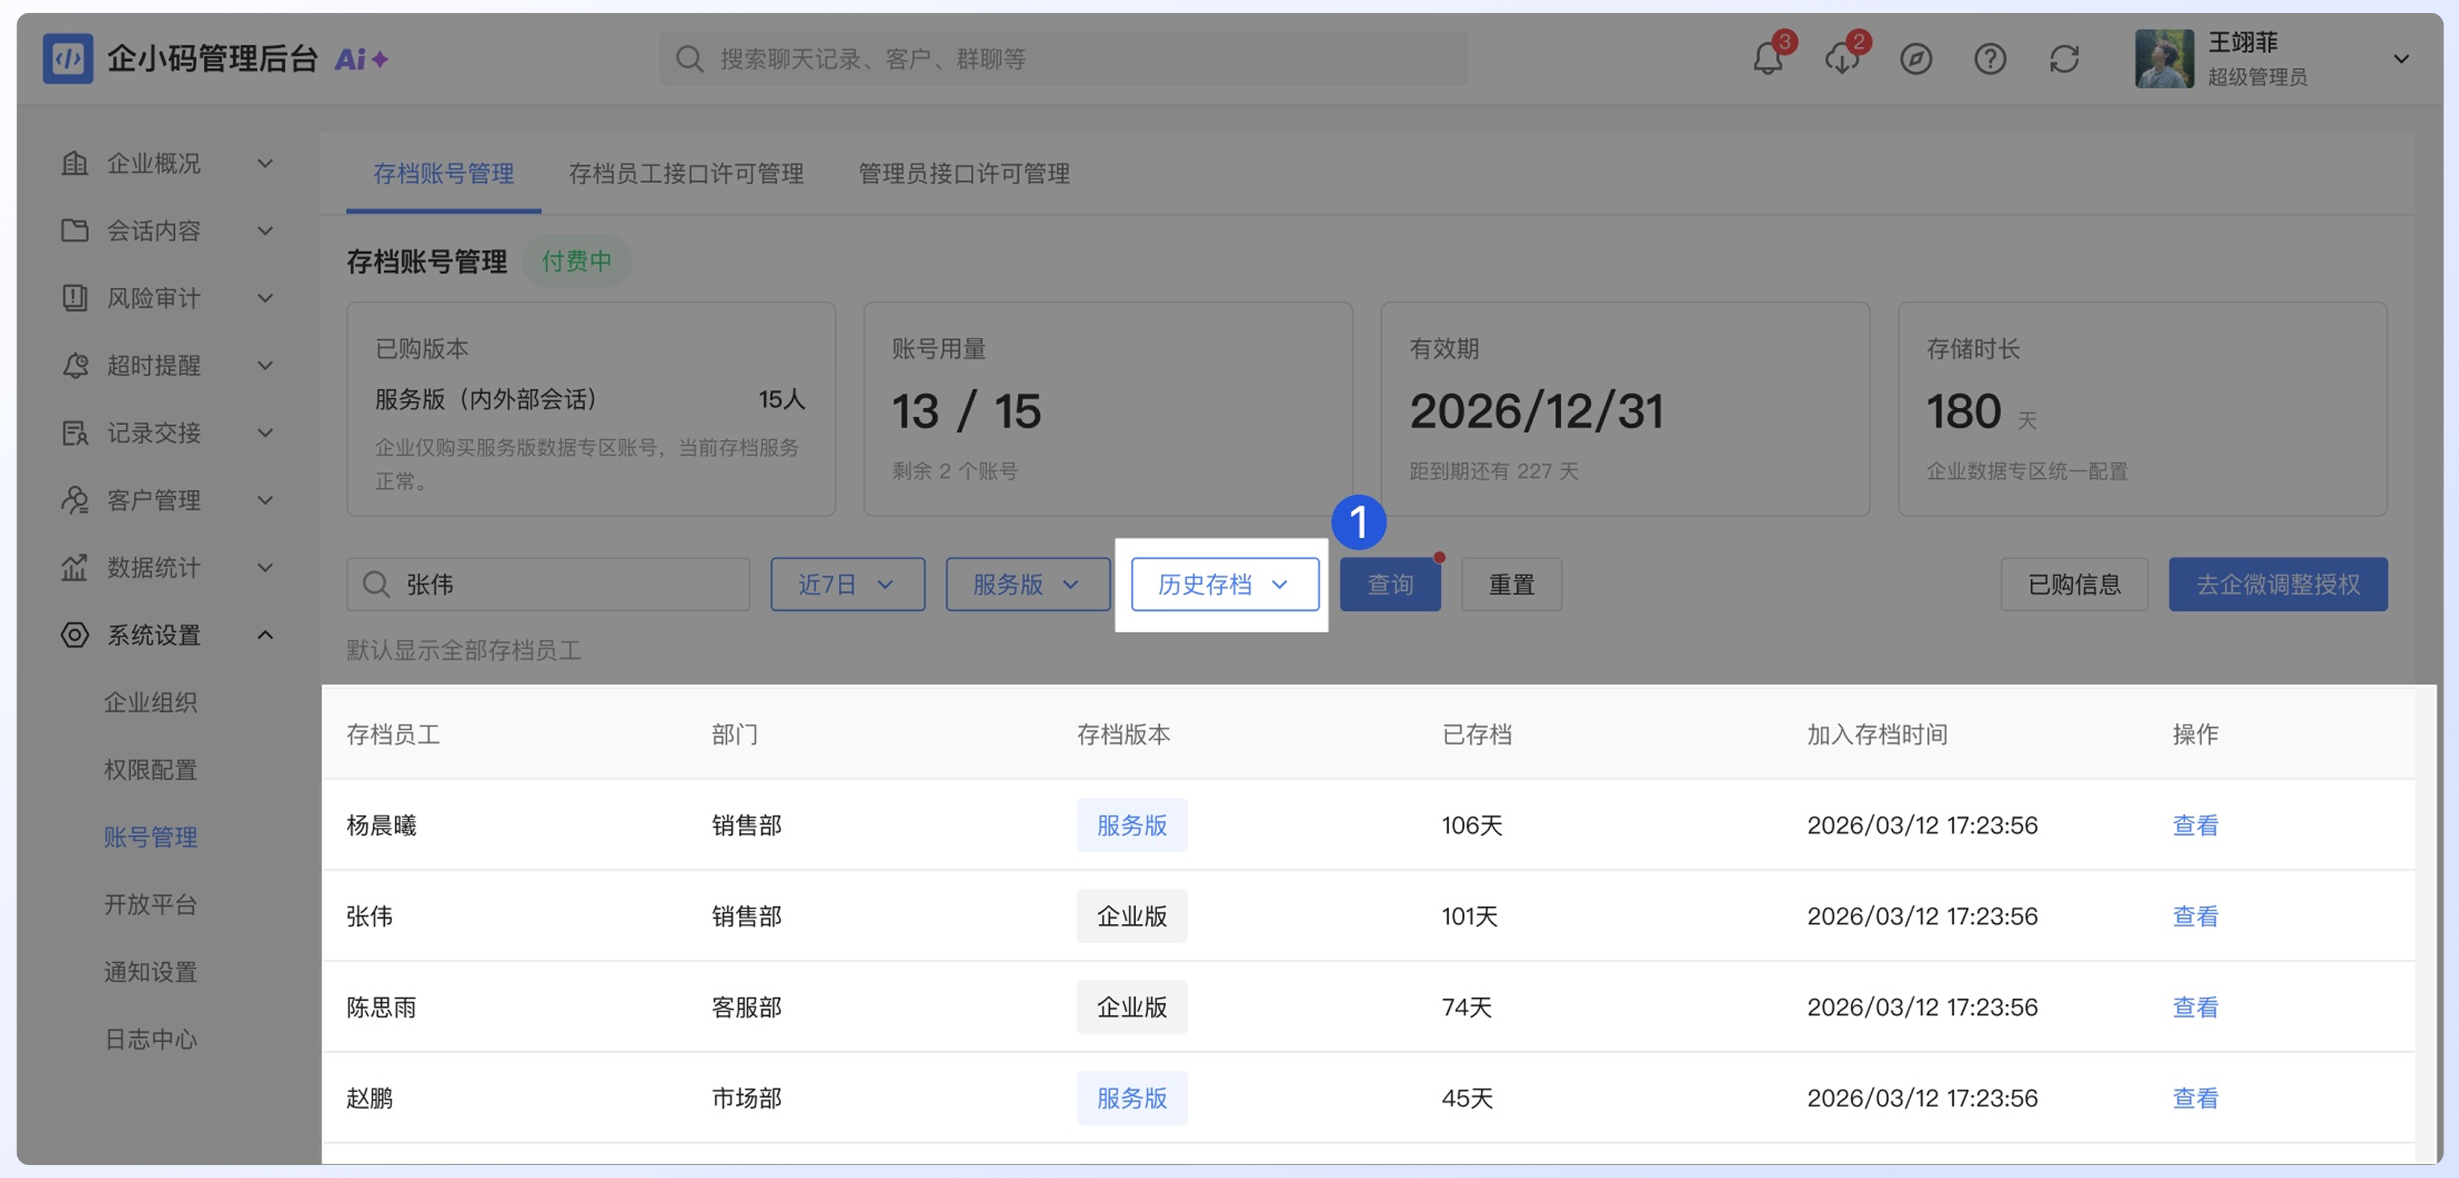Image resolution: width=2459 pixels, height=1178 pixels.
Task: Click the compass explore icon
Action: [1915, 59]
